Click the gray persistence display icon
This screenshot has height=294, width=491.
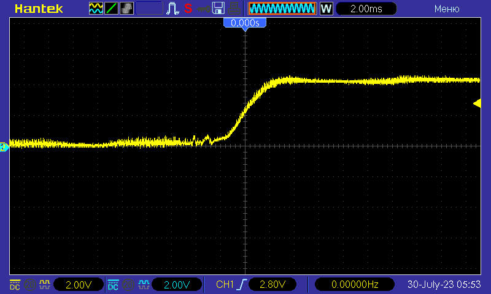126,9
